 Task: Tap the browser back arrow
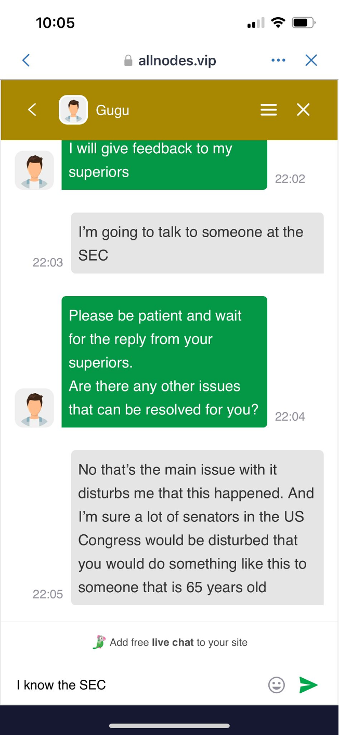[26, 60]
